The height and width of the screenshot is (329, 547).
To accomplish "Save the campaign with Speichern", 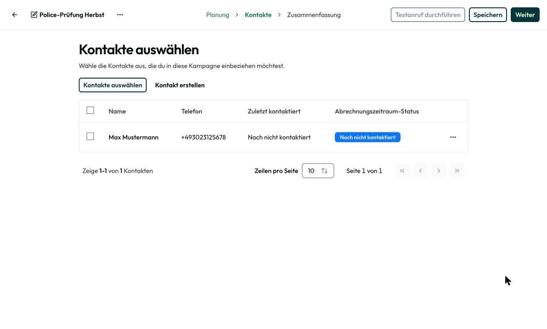I will tap(488, 15).
